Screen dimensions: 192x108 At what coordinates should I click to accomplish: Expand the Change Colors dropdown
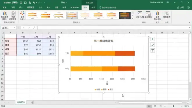(x=22, y=16)
